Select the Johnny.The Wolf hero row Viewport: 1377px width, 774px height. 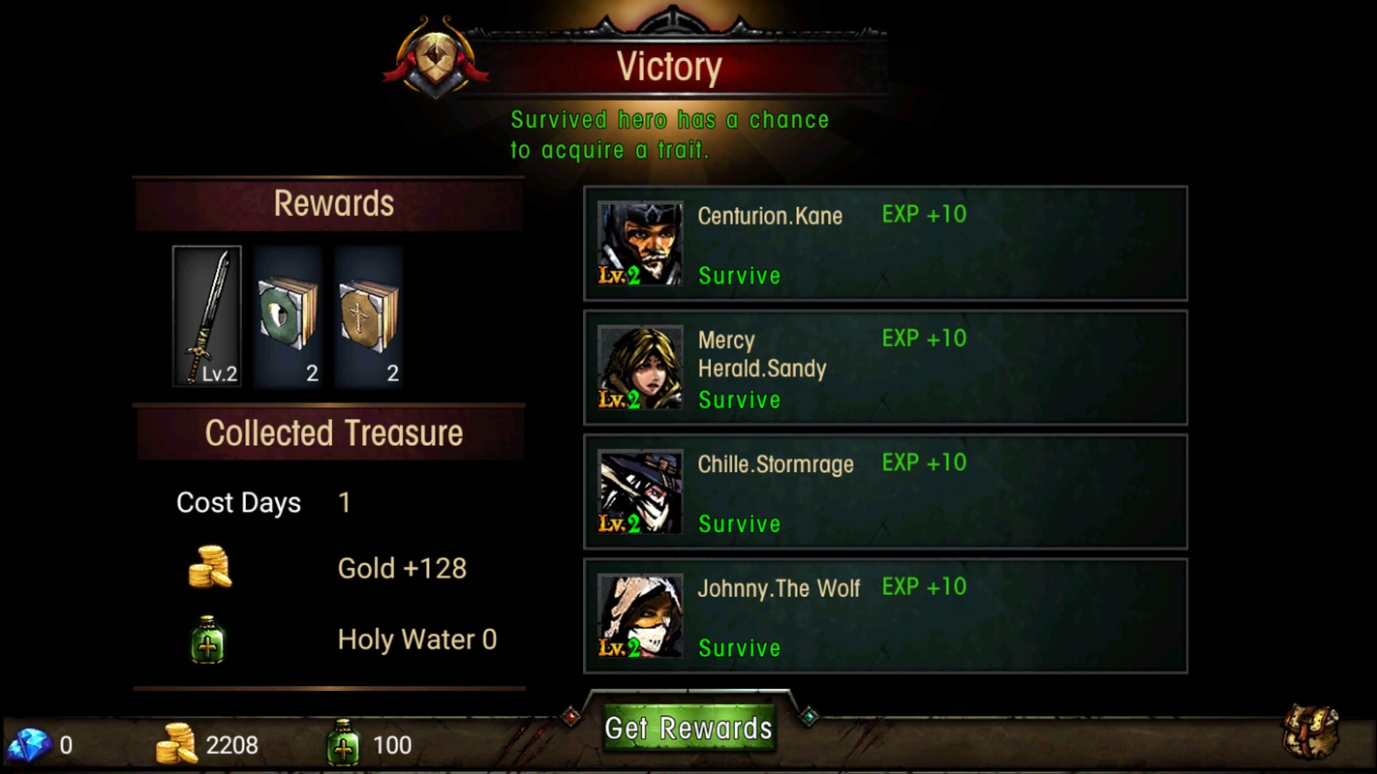[x=885, y=615]
